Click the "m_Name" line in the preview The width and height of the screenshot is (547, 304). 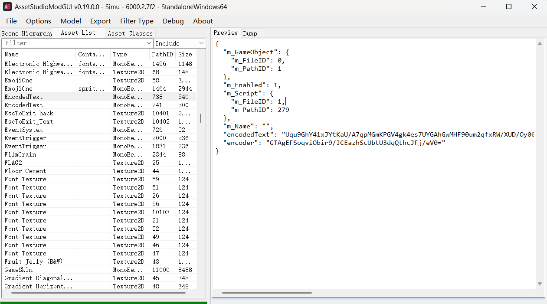248,126
